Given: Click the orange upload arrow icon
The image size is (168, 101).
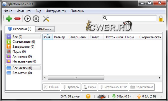Looking at the screenshot, I should 139,96.
